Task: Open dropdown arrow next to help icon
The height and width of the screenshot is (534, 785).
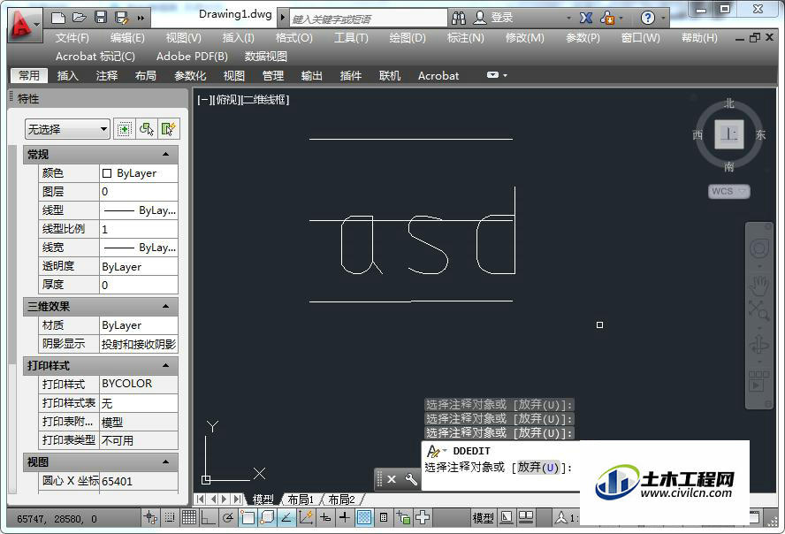Action: (x=663, y=18)
